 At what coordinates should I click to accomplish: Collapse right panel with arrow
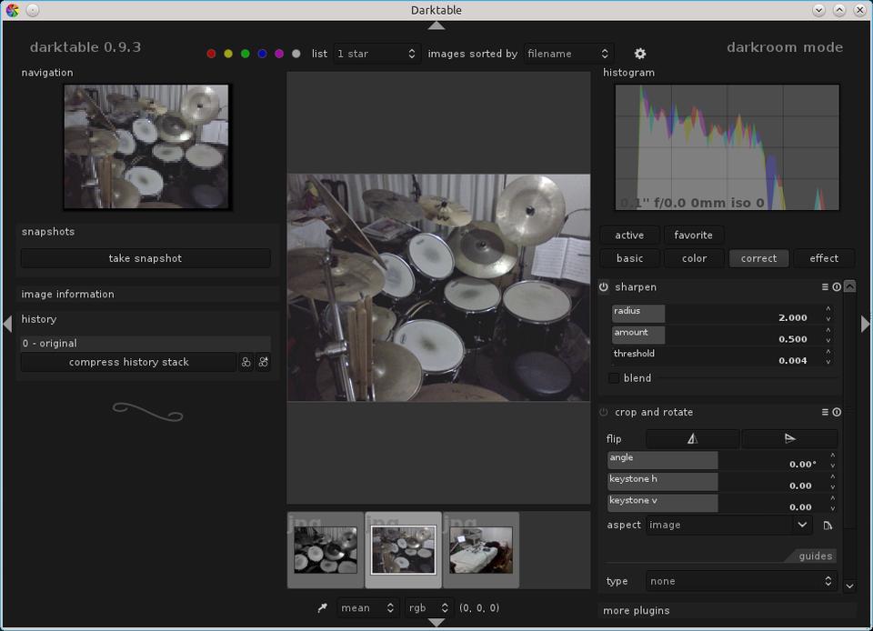pos(865,323)
